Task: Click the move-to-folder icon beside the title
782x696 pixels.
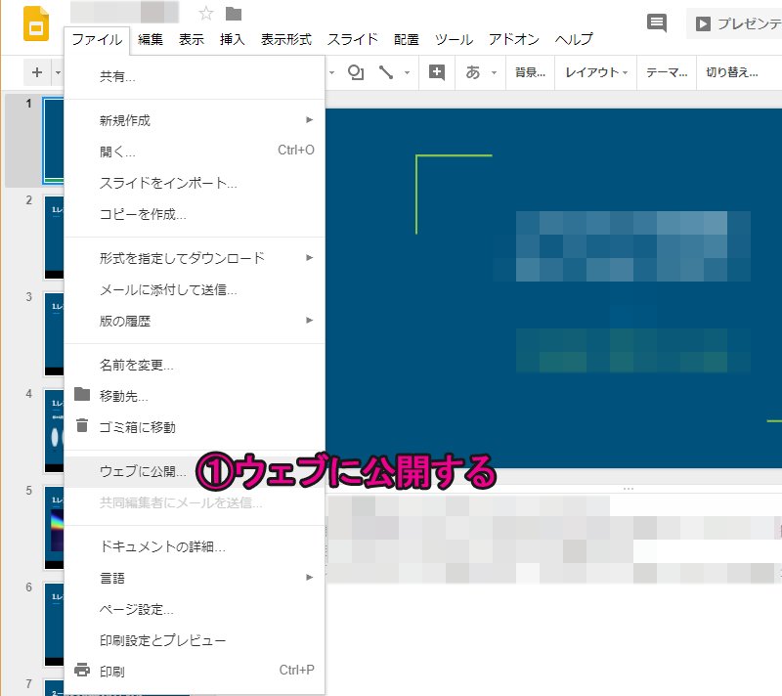Action: (234, 14)
